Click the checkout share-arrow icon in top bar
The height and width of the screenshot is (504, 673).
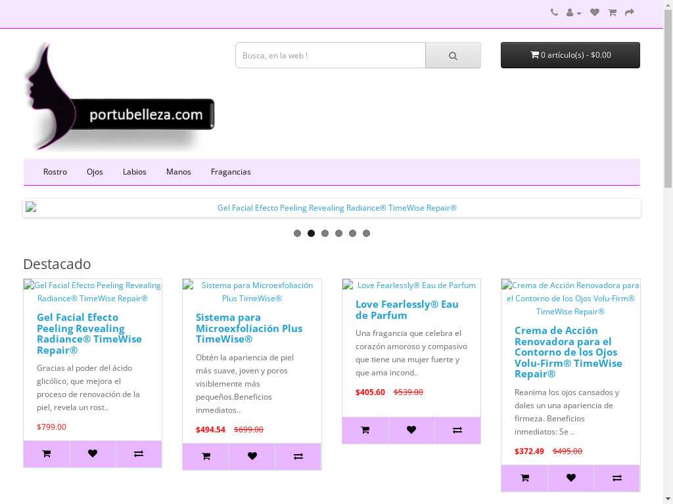pyautogui.click(x=630, y=12)
